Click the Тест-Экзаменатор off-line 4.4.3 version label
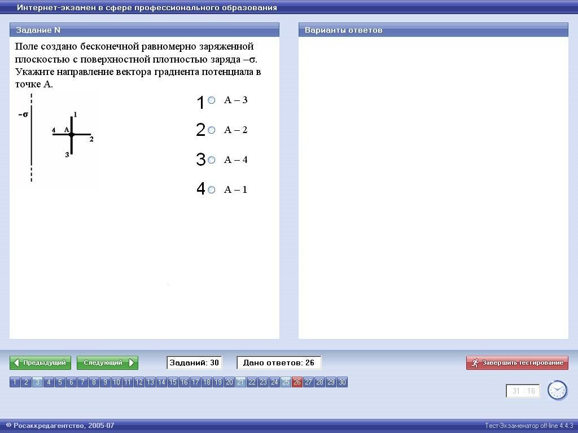Image resolution: width=578 pixels, height=433 pixels. (x=529, y=426)
